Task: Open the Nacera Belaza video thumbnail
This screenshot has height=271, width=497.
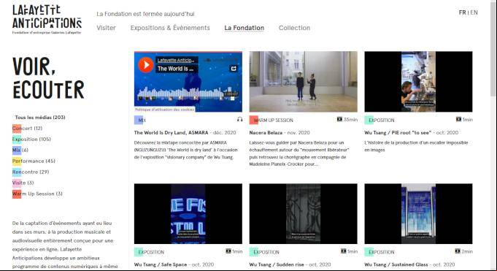Action: tap(304, 82)
